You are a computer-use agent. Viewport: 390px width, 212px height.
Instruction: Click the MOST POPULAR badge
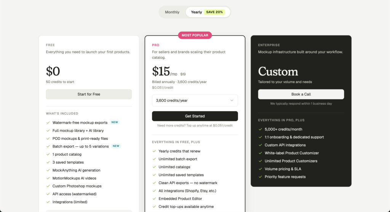pos(195,35)
